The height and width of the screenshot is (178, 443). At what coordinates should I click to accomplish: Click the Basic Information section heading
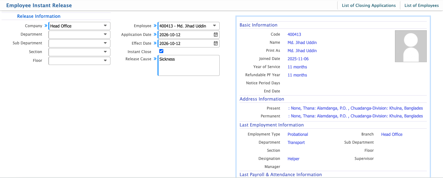coord(258,25)
